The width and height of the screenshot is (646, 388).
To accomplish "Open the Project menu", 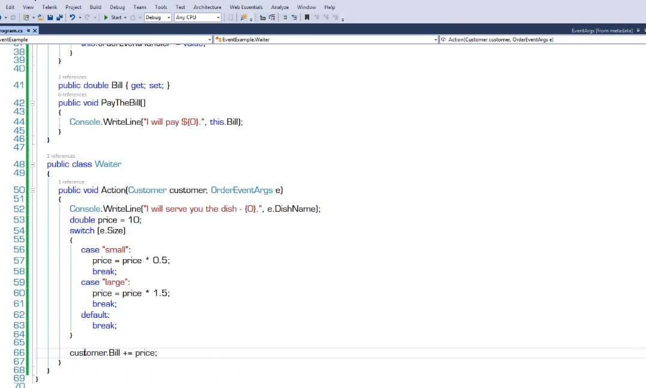I will point(73,7).
